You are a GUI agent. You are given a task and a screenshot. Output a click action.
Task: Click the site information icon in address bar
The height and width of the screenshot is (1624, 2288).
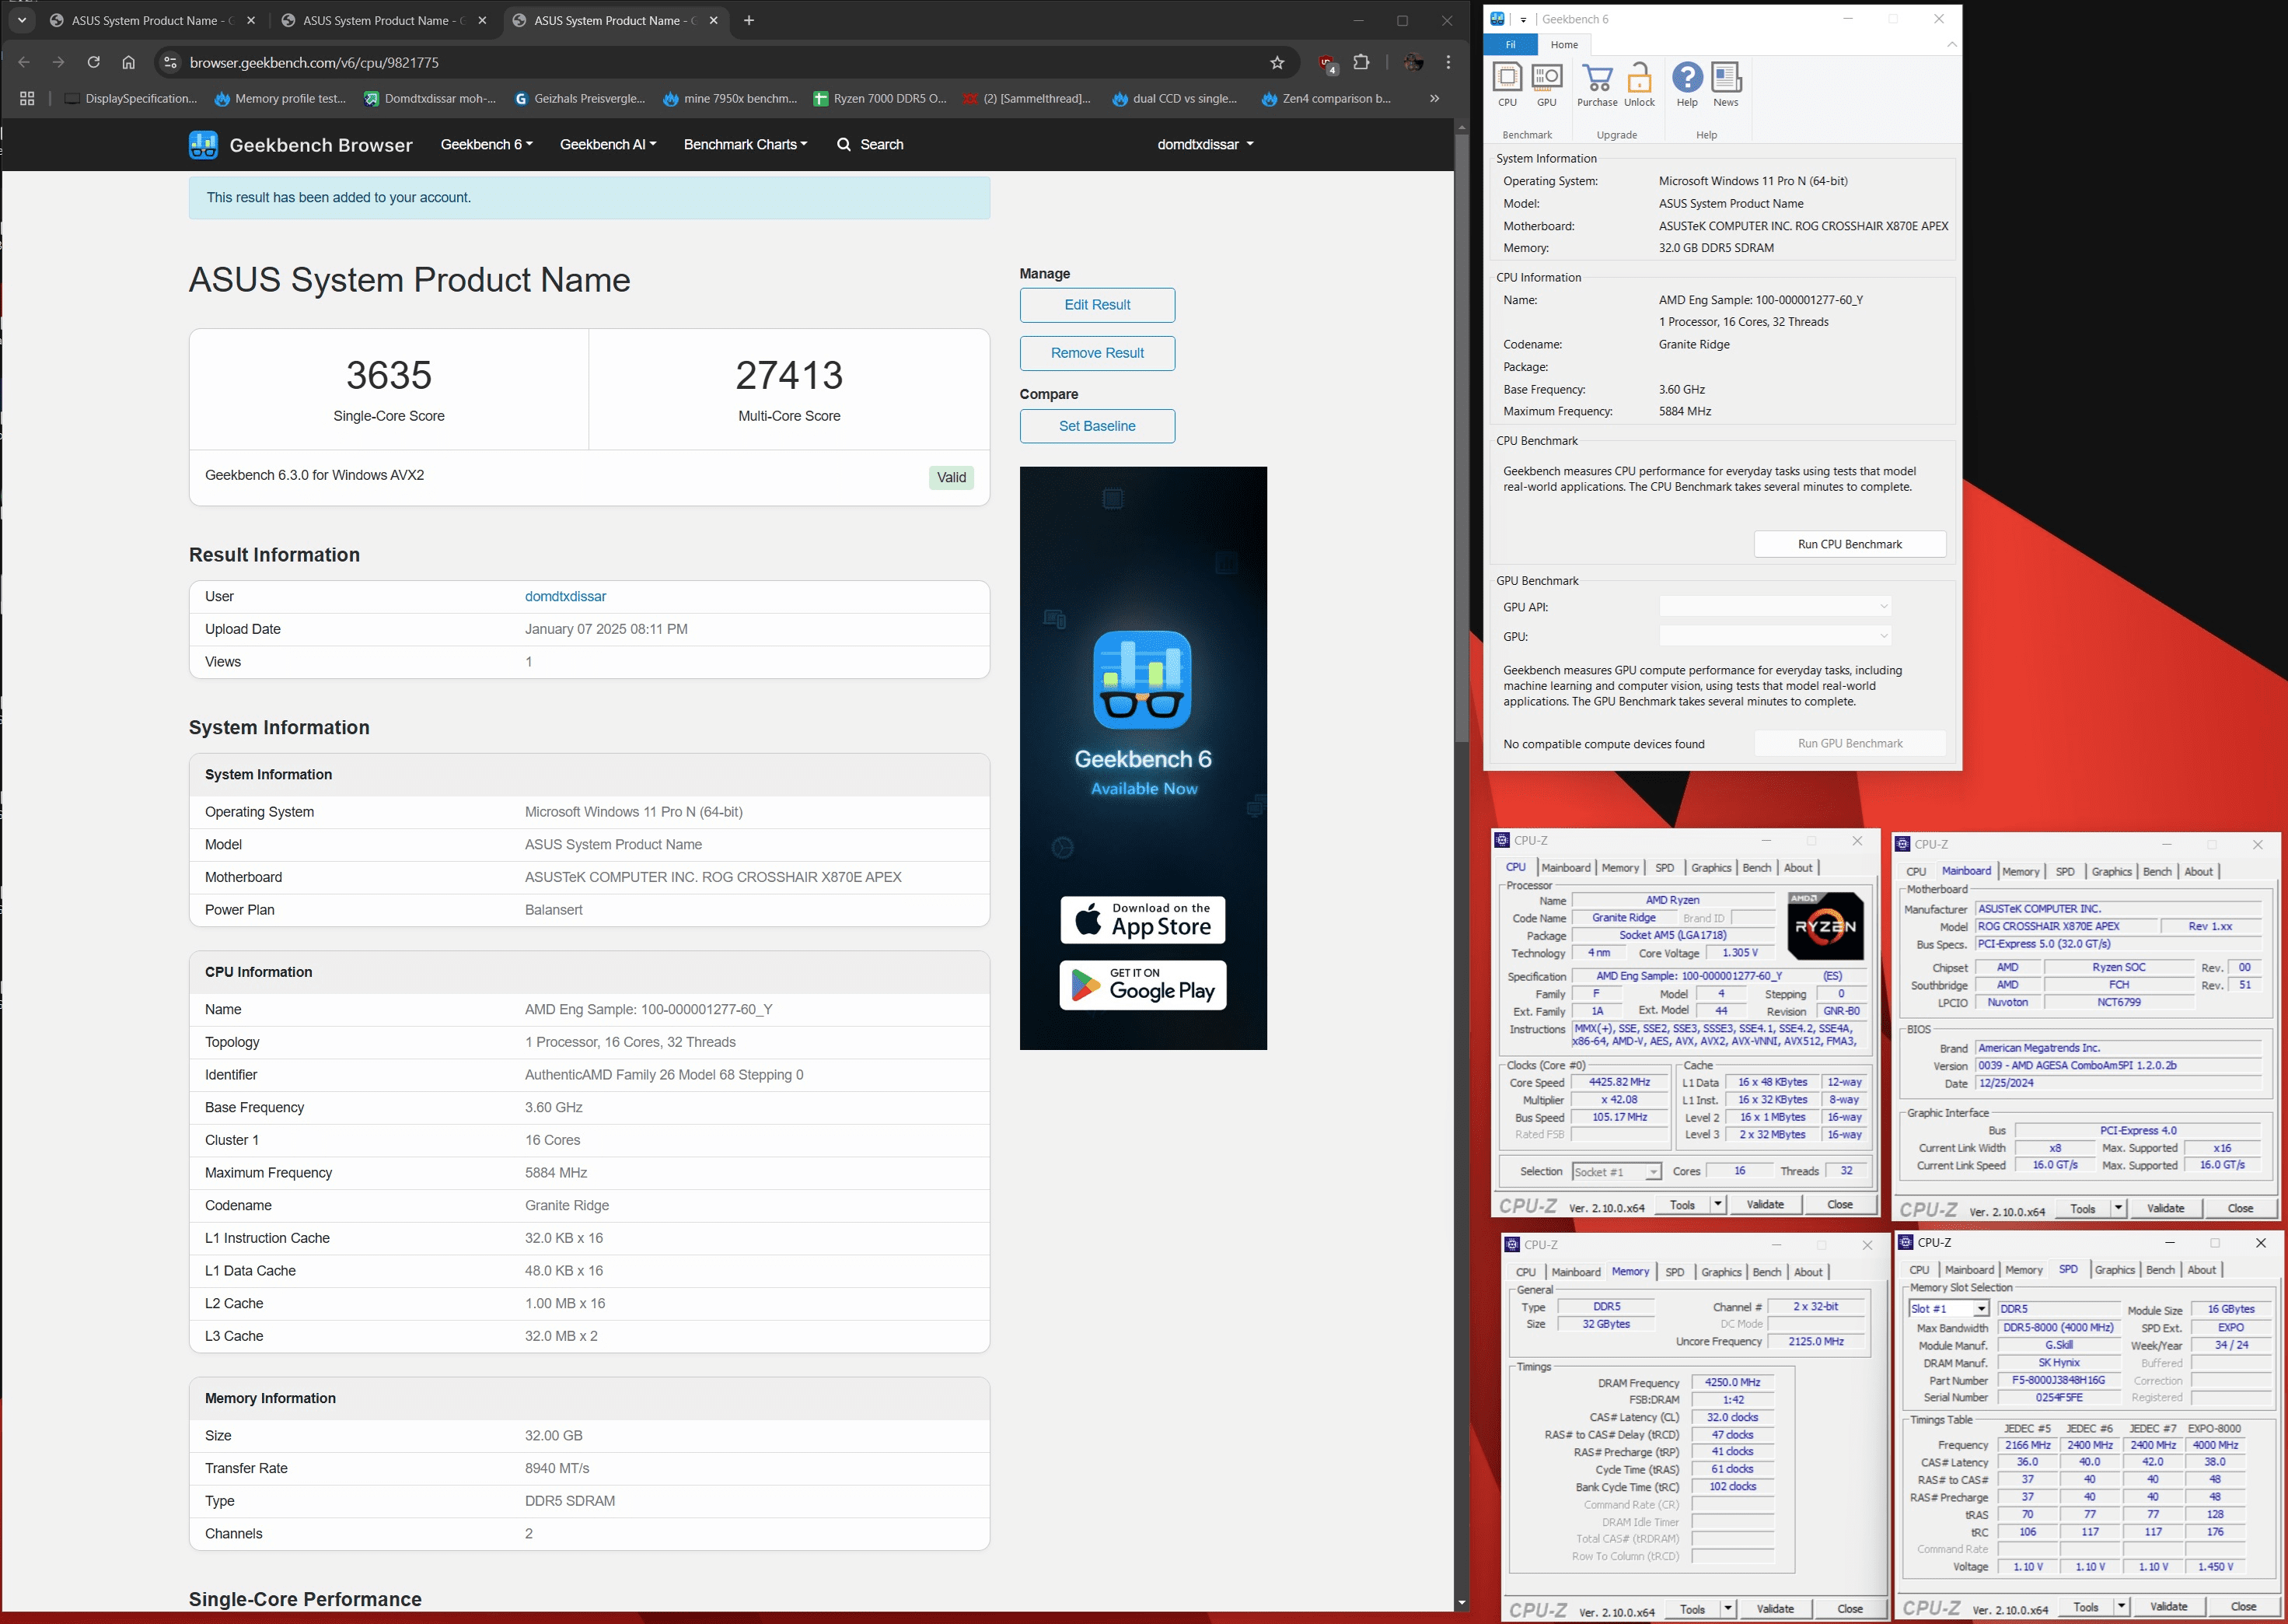pos(170,62)
